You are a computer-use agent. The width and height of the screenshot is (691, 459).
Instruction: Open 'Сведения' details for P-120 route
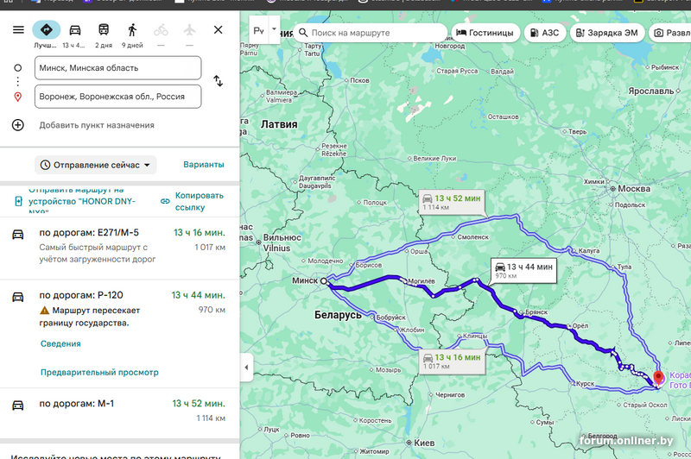[60, 343]
